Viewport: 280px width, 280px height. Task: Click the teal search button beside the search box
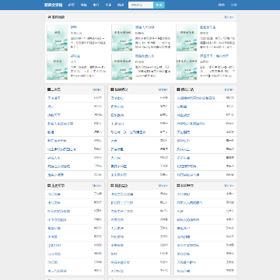coord(159,5)
